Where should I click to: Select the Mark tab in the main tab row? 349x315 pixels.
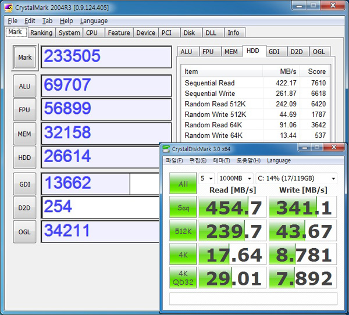[x=15, y=32]
